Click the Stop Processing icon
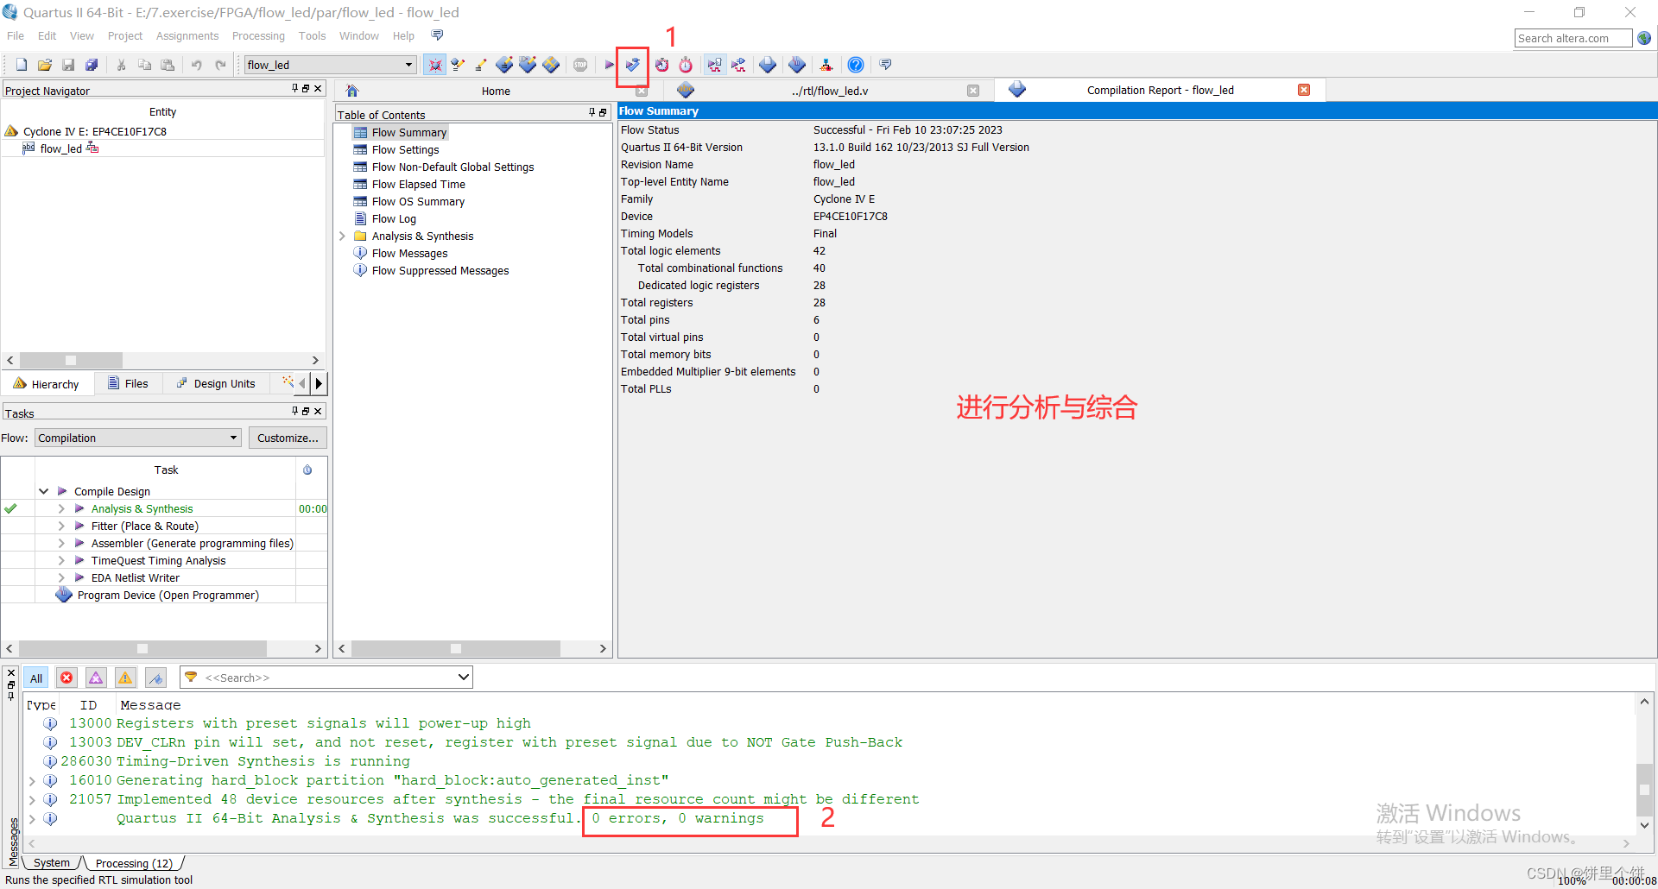Screen dimensions: 1658x889 click(x=580, y=65)
